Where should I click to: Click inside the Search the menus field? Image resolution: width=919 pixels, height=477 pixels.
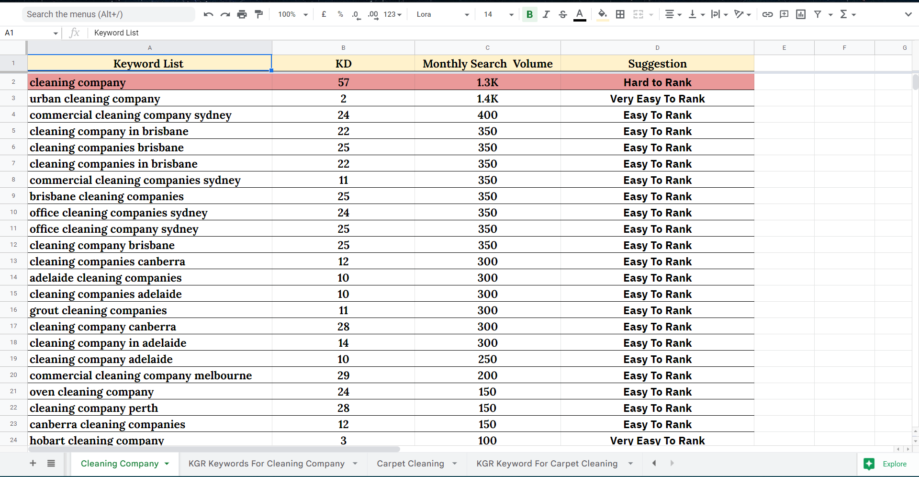coord(108,14)
